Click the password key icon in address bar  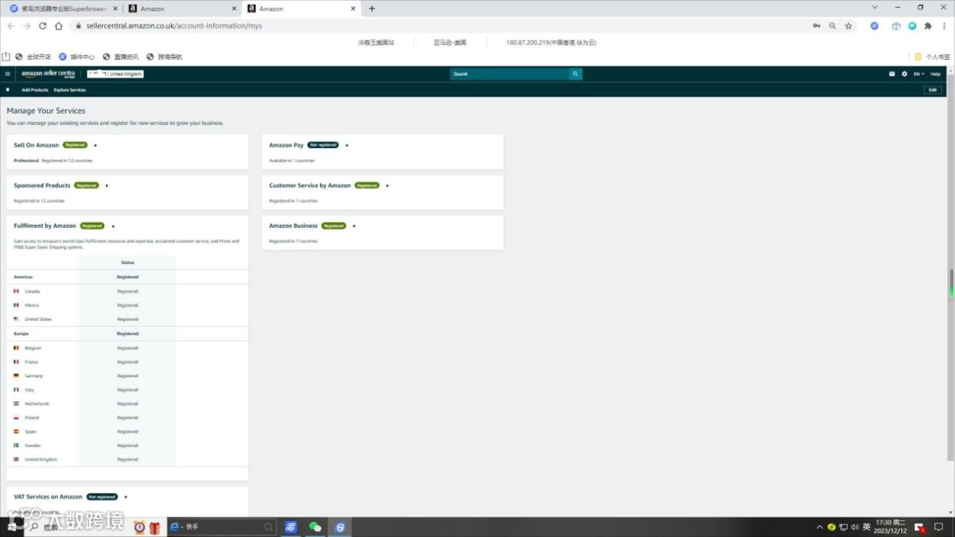817,25
